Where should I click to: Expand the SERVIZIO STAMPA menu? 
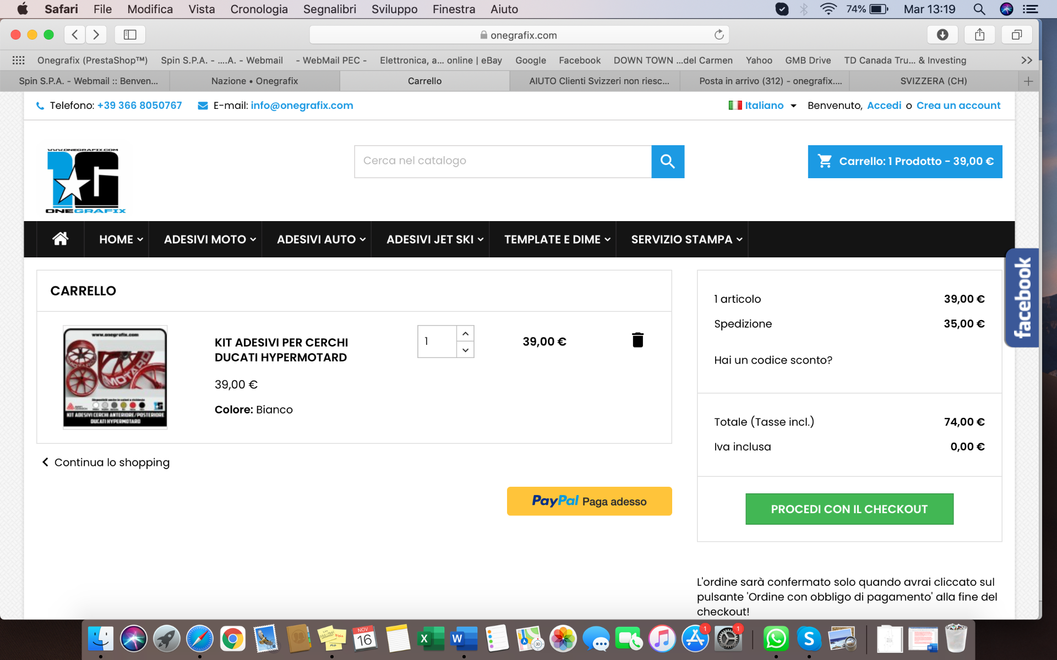[x=686, y=239]
